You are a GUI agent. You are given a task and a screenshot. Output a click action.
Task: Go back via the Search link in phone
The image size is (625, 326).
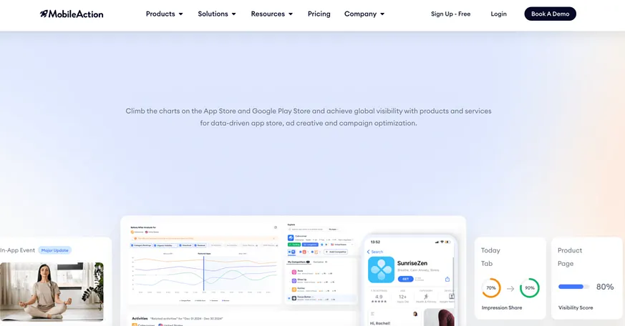coord(374,252)
